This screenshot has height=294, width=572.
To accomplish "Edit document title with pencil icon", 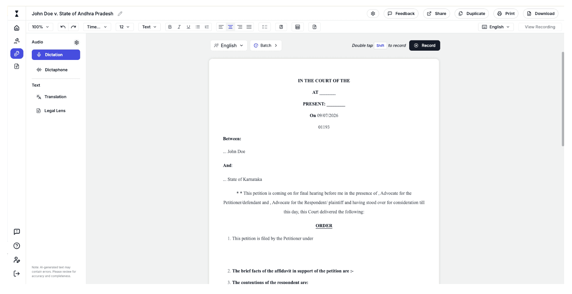I will coord(120,14).
